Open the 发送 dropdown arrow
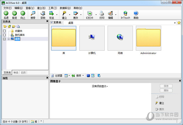Screen dimensions: 183x125 tap(57, 15)
